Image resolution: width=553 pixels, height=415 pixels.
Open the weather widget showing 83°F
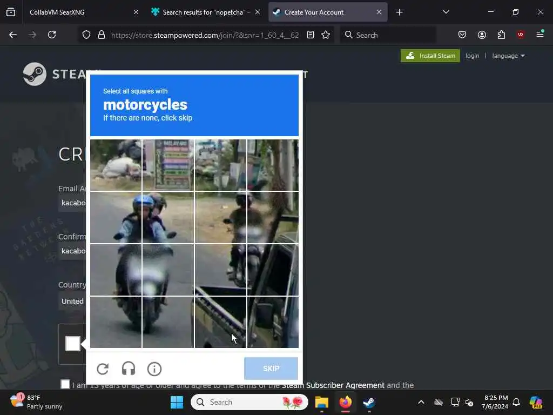pyautogui.click(x=36, y=402)
